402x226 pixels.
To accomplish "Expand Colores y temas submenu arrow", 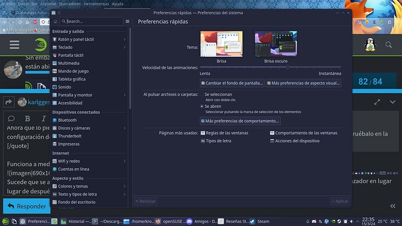I will tap(125, 186).
